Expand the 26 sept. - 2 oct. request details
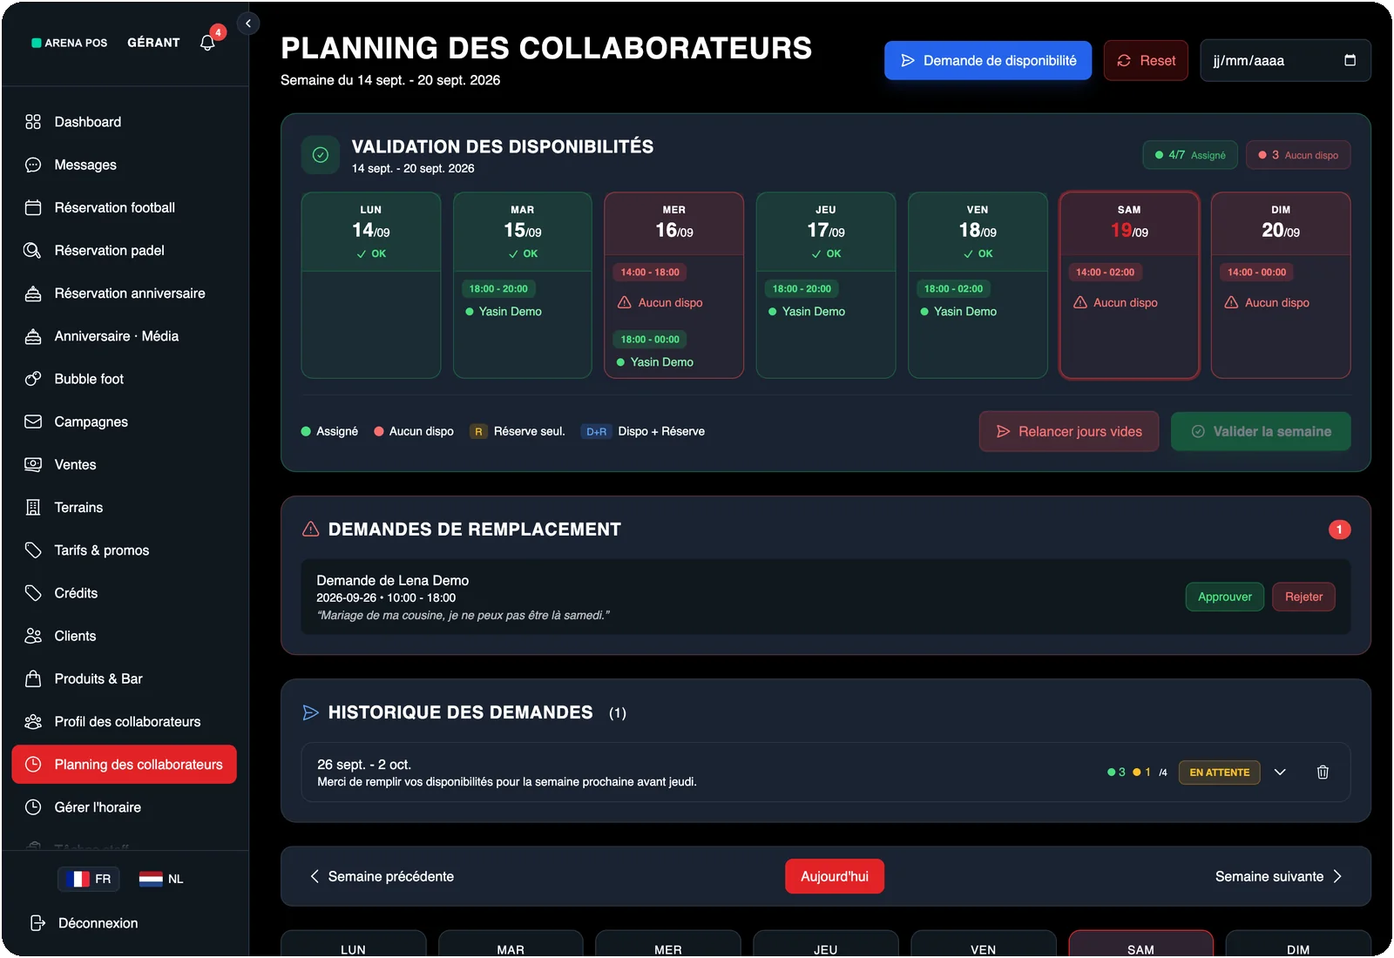The image size is (1394, 958). pyautogui.click(x=1280, y=772)
